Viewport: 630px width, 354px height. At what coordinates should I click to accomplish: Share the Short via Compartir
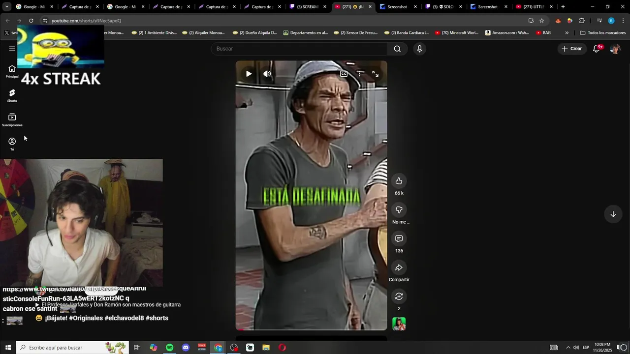pos(399,267)
